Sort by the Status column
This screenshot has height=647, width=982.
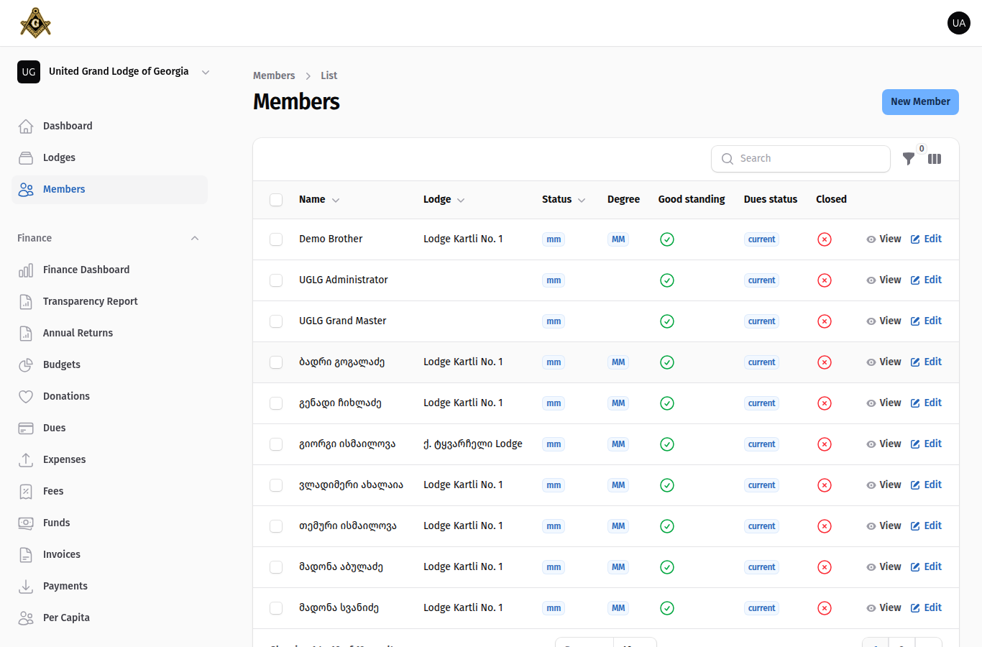[x=564, y=199]
